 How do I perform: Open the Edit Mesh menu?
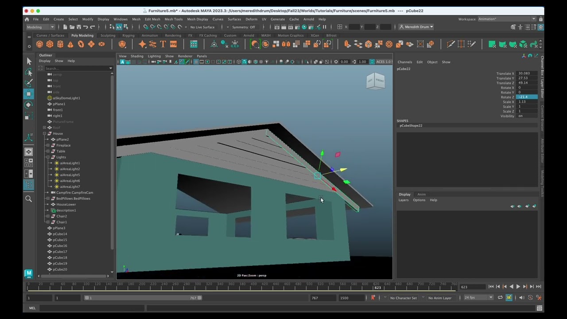[152, 19]
